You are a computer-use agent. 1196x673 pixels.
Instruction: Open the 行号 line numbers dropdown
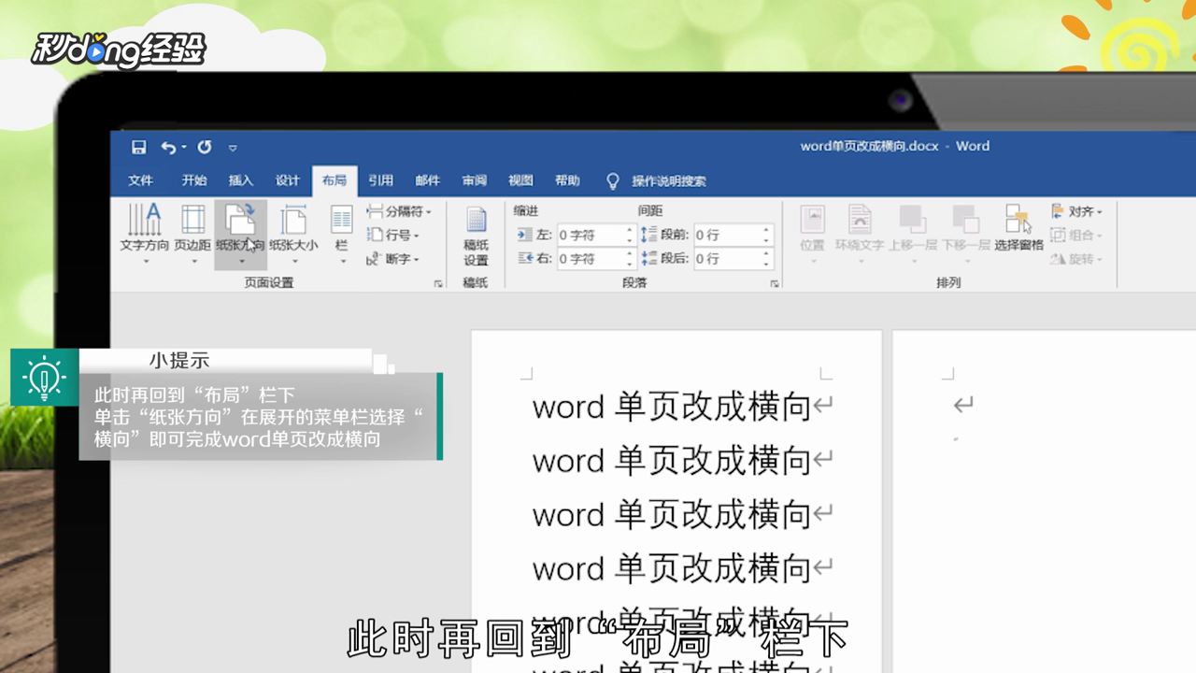coord(392,236)
